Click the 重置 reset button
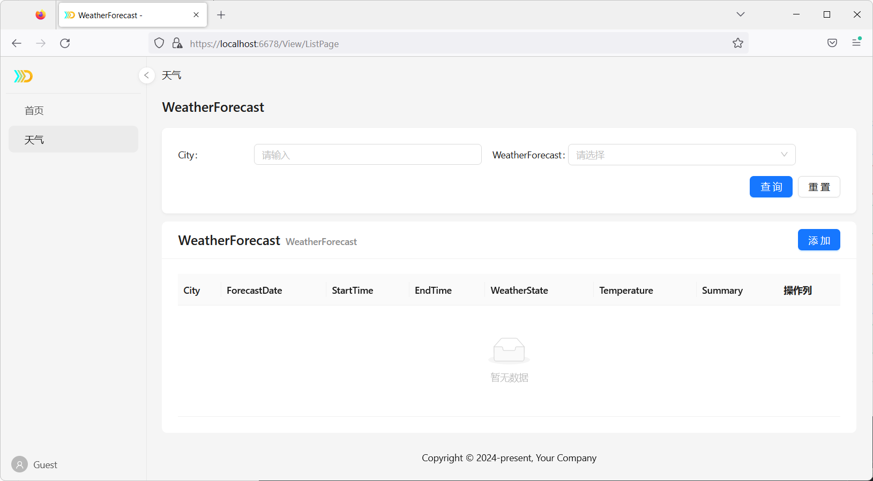873x481 pixels. click(x=819, y=187)
